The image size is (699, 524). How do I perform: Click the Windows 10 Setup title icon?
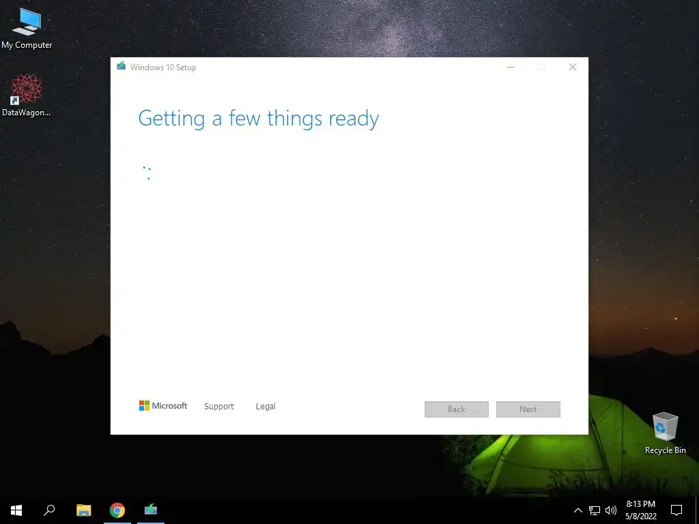click(x=122, y=67)
